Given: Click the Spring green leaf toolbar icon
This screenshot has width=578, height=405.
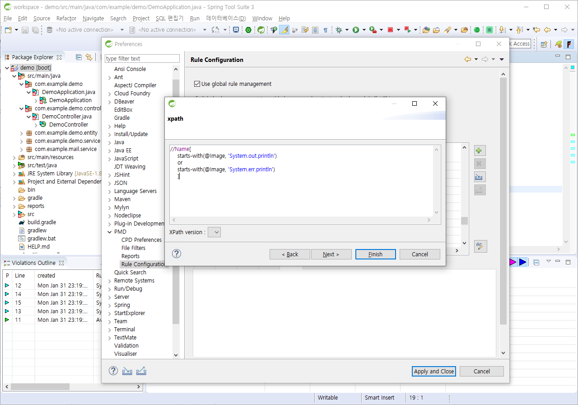Looking at the screenshot, I should tap(261, 30).
